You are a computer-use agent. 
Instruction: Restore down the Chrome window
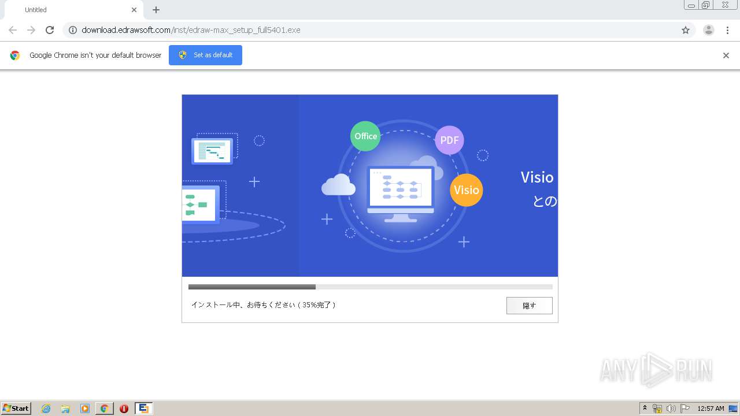click(706, 5)
